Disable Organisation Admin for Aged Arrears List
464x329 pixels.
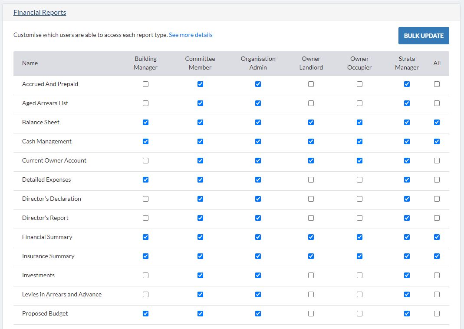point(258,103)
